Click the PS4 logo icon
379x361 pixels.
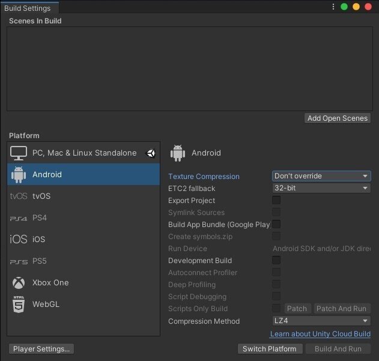click(x=19, y=218)
